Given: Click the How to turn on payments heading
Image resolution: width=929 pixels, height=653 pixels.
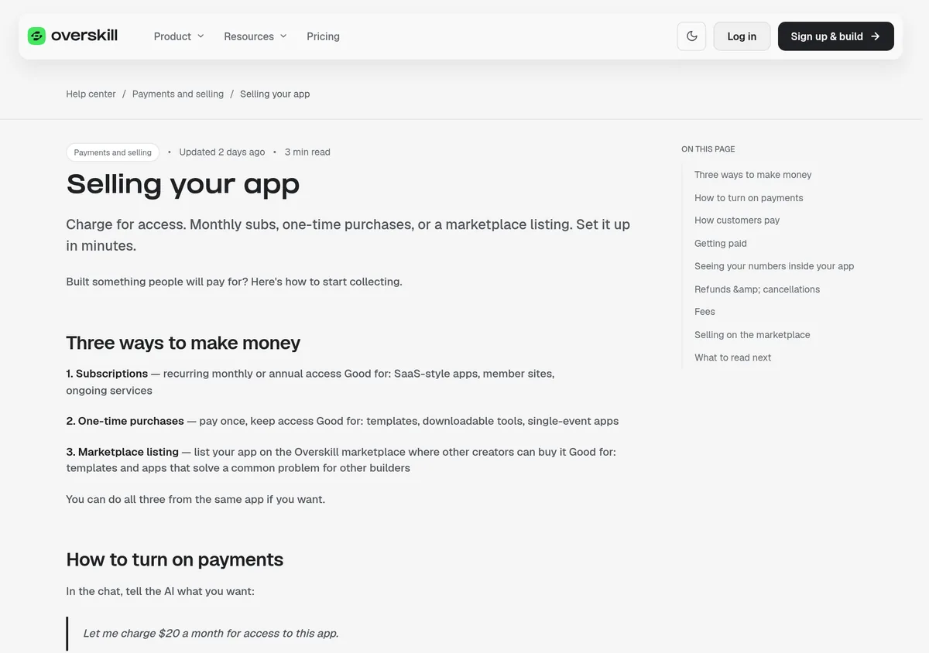Looking at the screenshot, I should [175, 559].
